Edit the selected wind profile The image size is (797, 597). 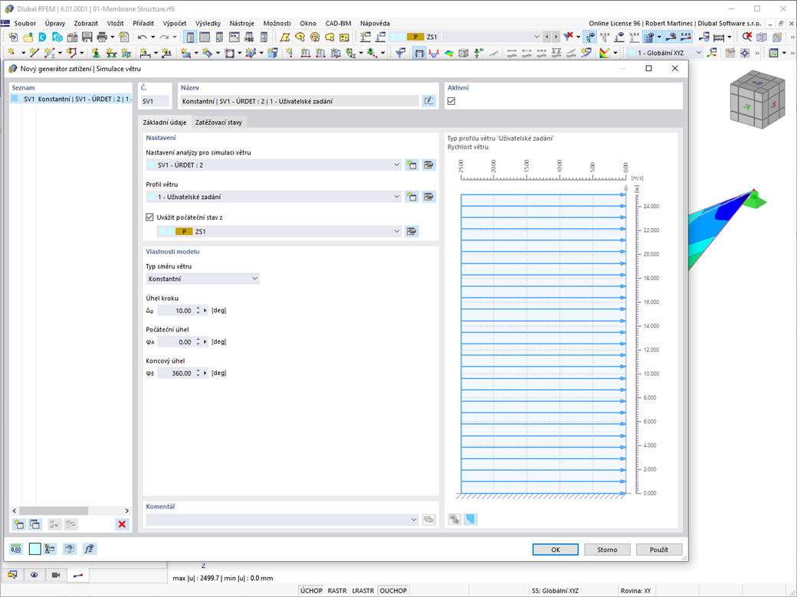click(428, 196)
